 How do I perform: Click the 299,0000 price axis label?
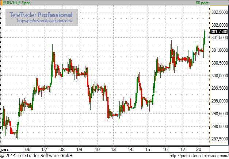pos(219,101)
